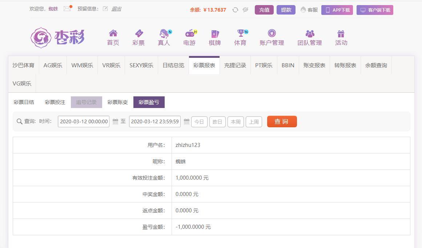Click the 有效投注金额 row label

click(x=149, y=178)
